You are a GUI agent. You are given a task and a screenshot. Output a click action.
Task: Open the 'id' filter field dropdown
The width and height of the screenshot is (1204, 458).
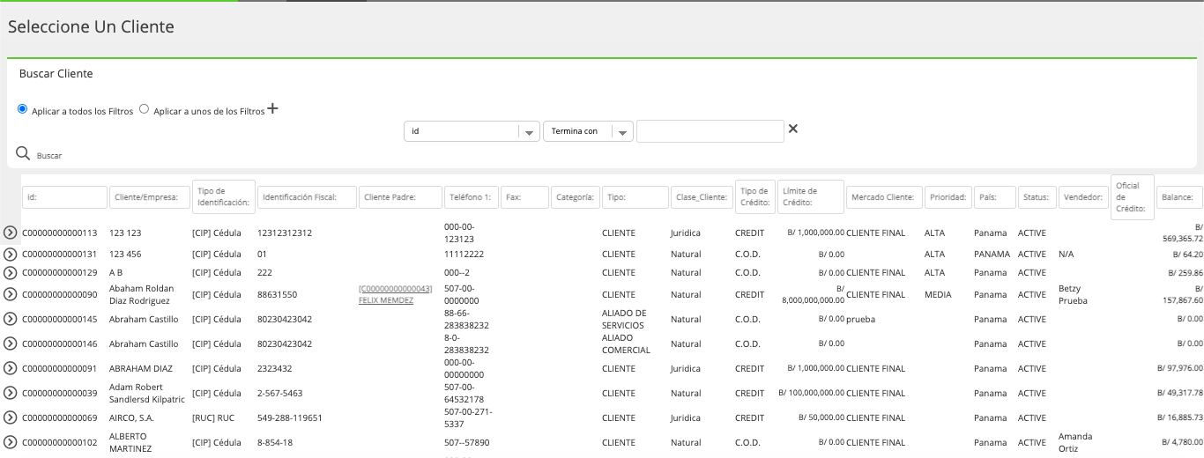pyautogui.click(x=472, y=131)
